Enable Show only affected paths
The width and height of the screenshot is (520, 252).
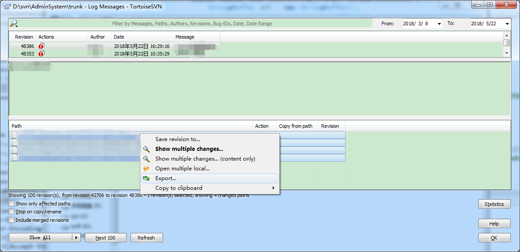(12, 204)
